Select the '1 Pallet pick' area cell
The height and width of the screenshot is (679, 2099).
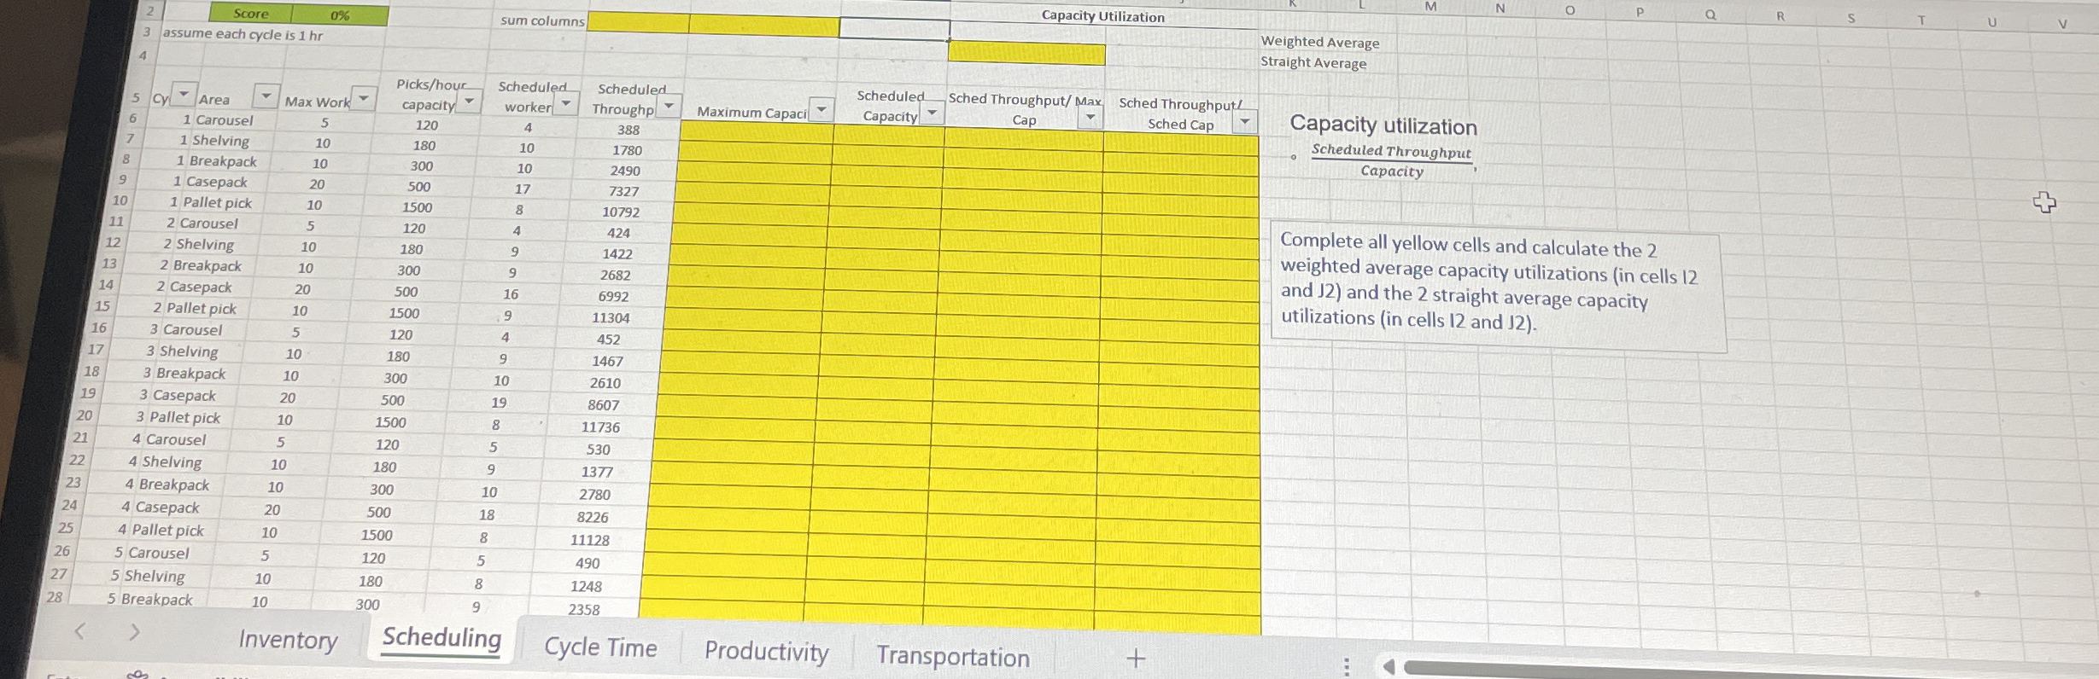point(211,203)
